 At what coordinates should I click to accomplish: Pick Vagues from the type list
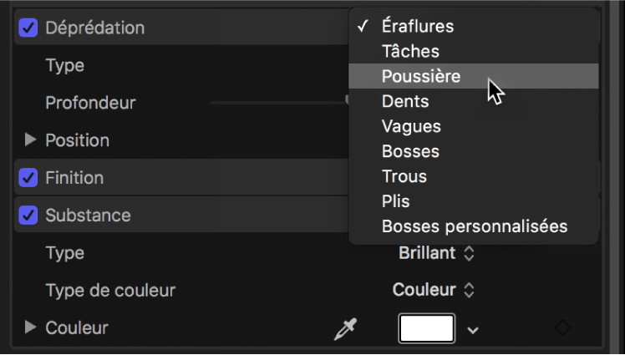(x=411, y=126)
